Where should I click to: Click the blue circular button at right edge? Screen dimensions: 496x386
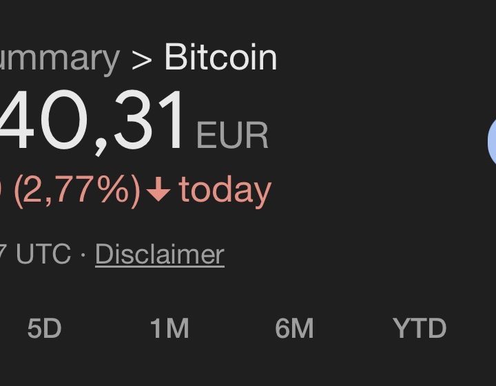(x=491, y=140)
